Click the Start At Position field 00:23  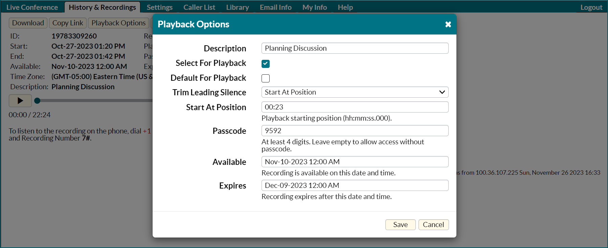[x=355, y=107]
